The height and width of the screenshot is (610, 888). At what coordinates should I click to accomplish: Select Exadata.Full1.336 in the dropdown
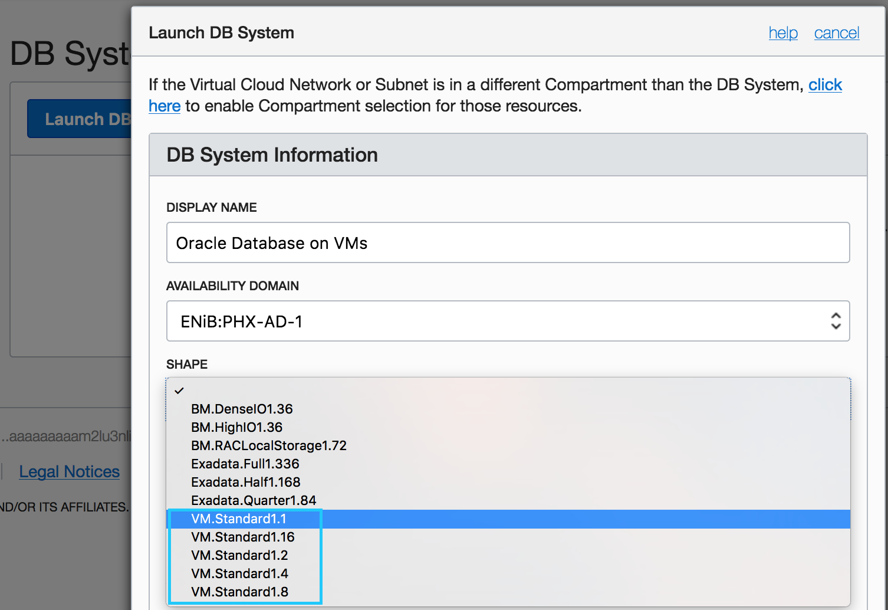[245, 464]
